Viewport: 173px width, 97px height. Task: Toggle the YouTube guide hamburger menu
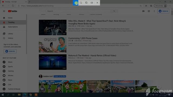pos(4,11)
